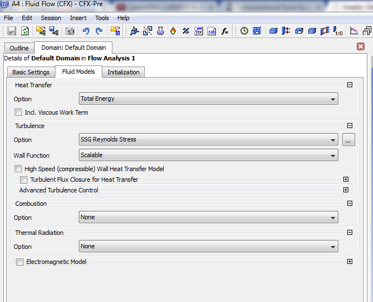Click the Expression square-root alpha icon

point(199,31)
